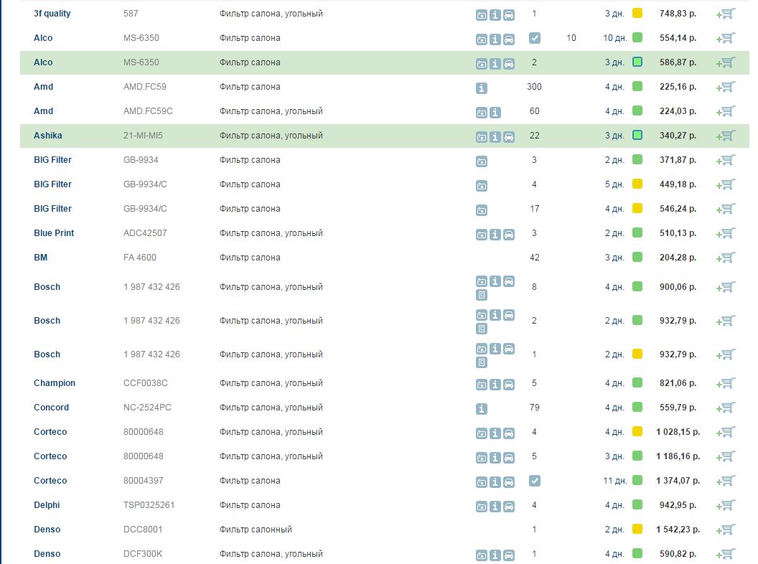Click yellow status square for 3f quality
Screen dimensions: 758x564
coord(637,14)
